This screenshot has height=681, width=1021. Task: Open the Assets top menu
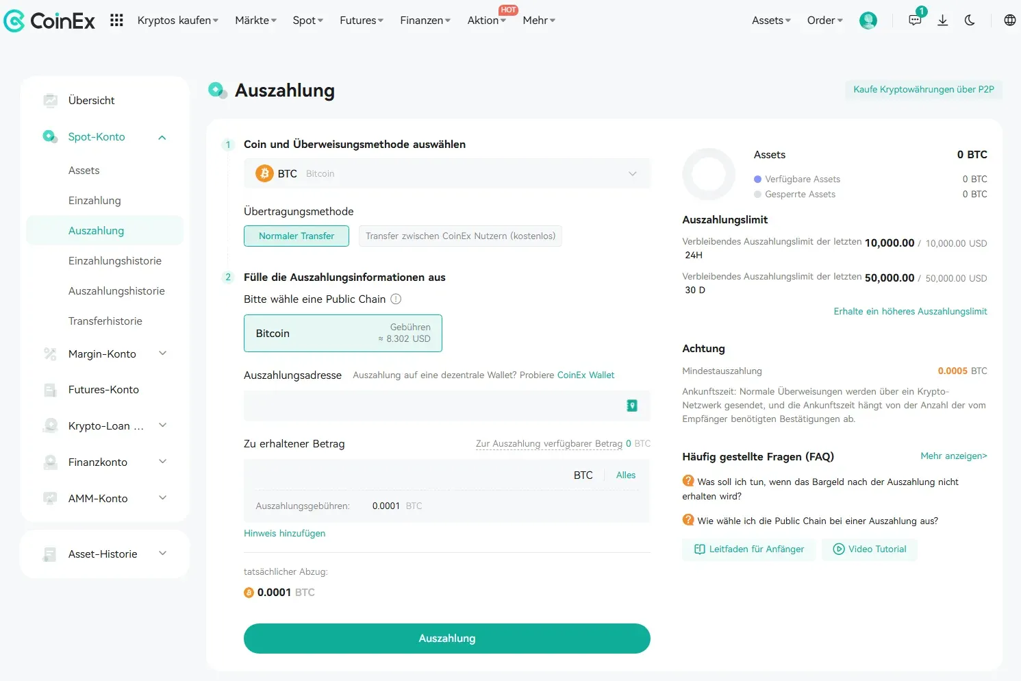pos(771,21)
